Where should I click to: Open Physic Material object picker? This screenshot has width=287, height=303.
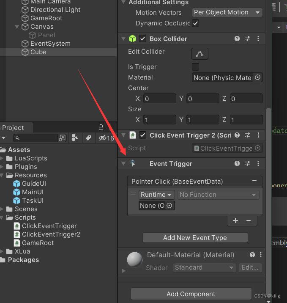(257, 77)
